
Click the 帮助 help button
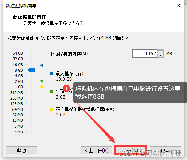[x=22, y=150]
